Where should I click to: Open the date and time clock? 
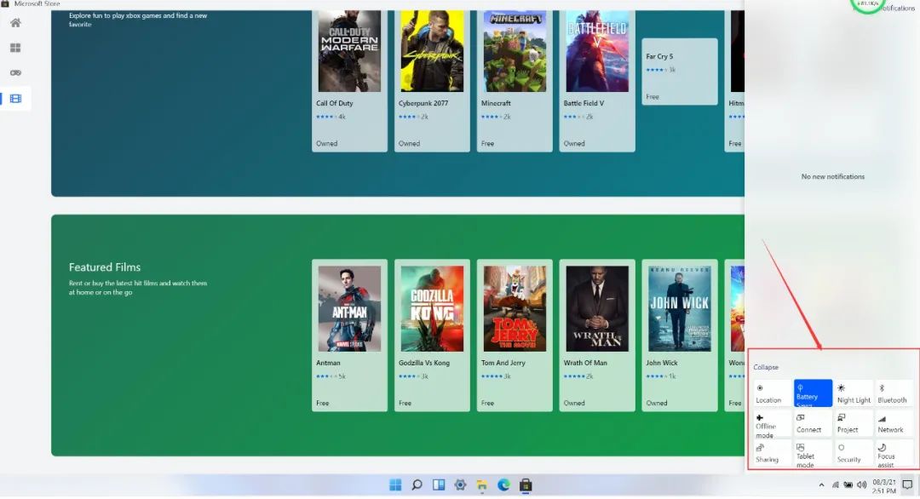(x=883, y=486)
